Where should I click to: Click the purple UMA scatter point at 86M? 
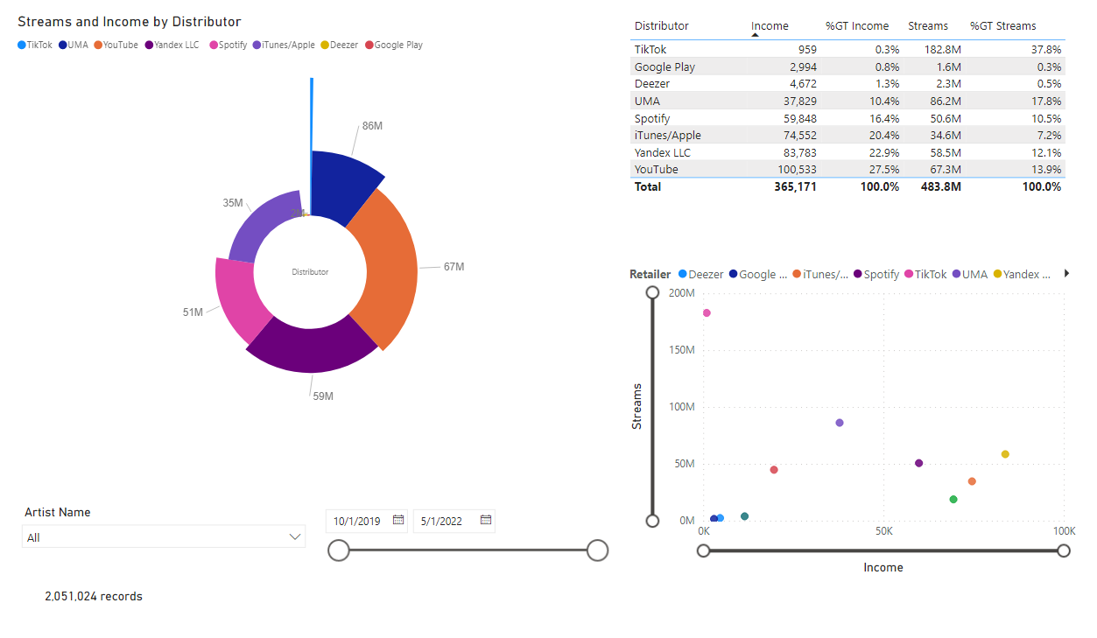[840, 423]
